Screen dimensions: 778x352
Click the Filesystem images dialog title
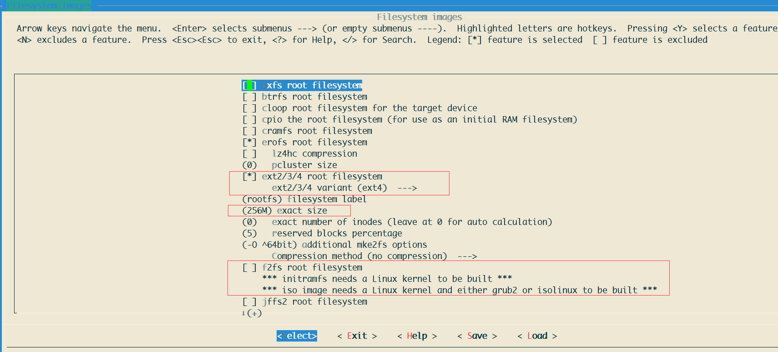[x=419, y=17]
